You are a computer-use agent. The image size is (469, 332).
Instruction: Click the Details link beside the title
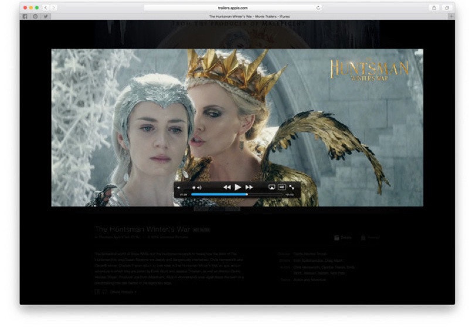(x=343, y=238)
